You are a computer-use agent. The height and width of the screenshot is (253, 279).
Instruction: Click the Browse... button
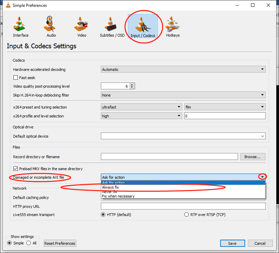(x=253, y=156)
